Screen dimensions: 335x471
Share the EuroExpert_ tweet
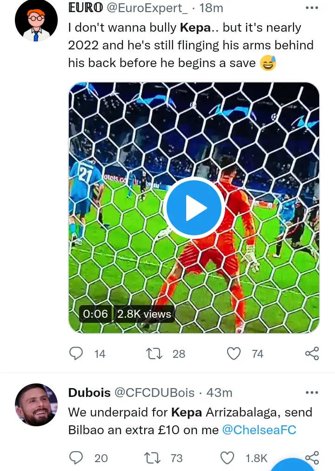312,353
